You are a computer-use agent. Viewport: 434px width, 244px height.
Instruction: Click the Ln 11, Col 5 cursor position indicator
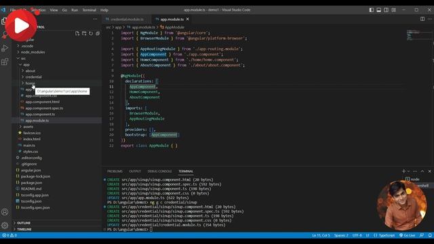pos(321,235)
